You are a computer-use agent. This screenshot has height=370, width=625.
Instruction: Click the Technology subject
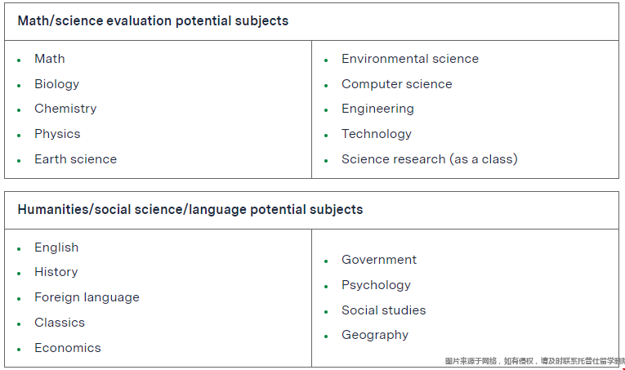click(x=376, y=134)
